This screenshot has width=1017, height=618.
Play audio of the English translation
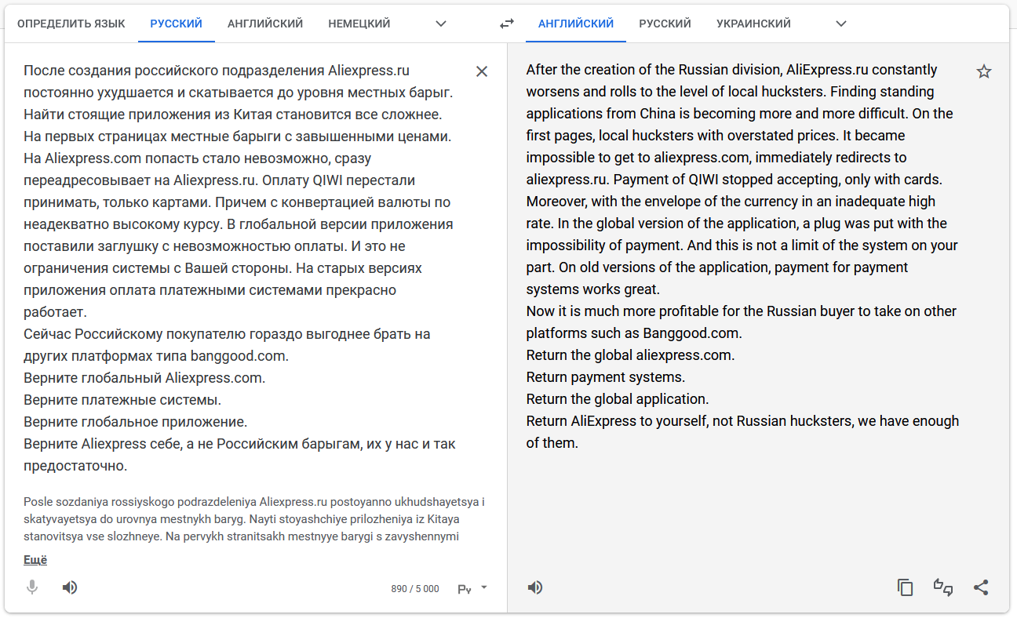click(535, 587)
